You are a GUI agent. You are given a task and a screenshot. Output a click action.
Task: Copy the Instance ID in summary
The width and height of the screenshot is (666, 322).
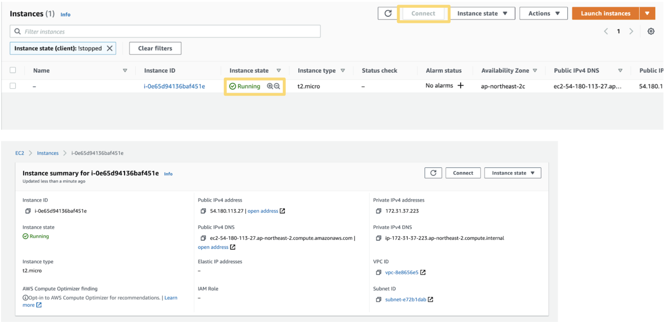tap(28, 211)
